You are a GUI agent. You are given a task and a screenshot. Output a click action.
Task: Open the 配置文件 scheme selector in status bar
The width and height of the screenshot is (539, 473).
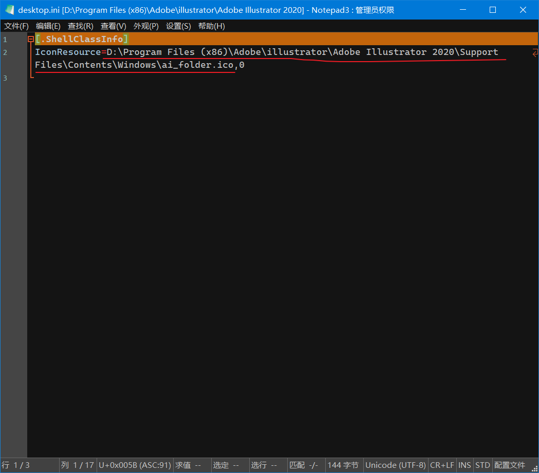(x=510, y=465)
